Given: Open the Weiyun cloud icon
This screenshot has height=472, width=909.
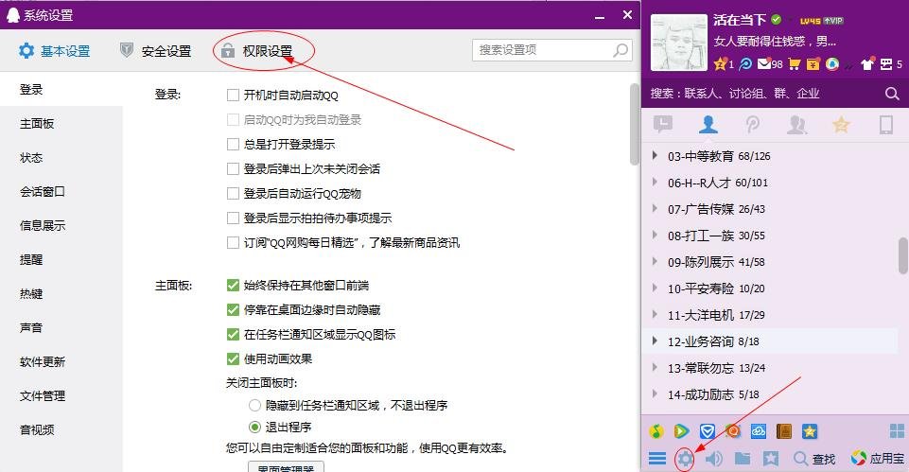Looking at the screenshot, I should click(x=759, y=431).
